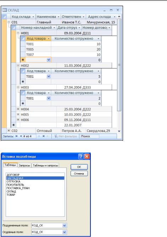
Task: Click the help button in Вставка подтаблицы dialog
Action: point(81,156)
